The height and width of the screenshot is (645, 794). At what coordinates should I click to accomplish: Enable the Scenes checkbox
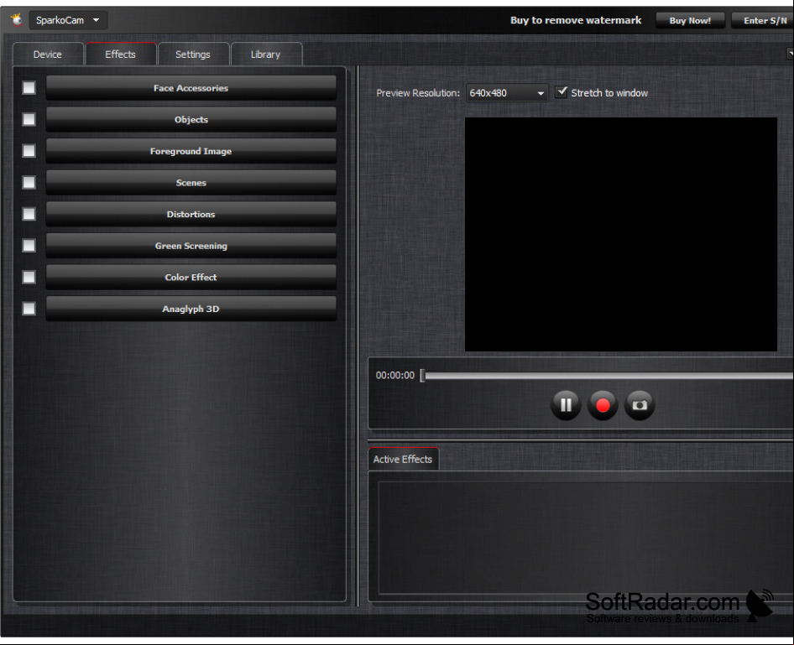pos(29,182)
